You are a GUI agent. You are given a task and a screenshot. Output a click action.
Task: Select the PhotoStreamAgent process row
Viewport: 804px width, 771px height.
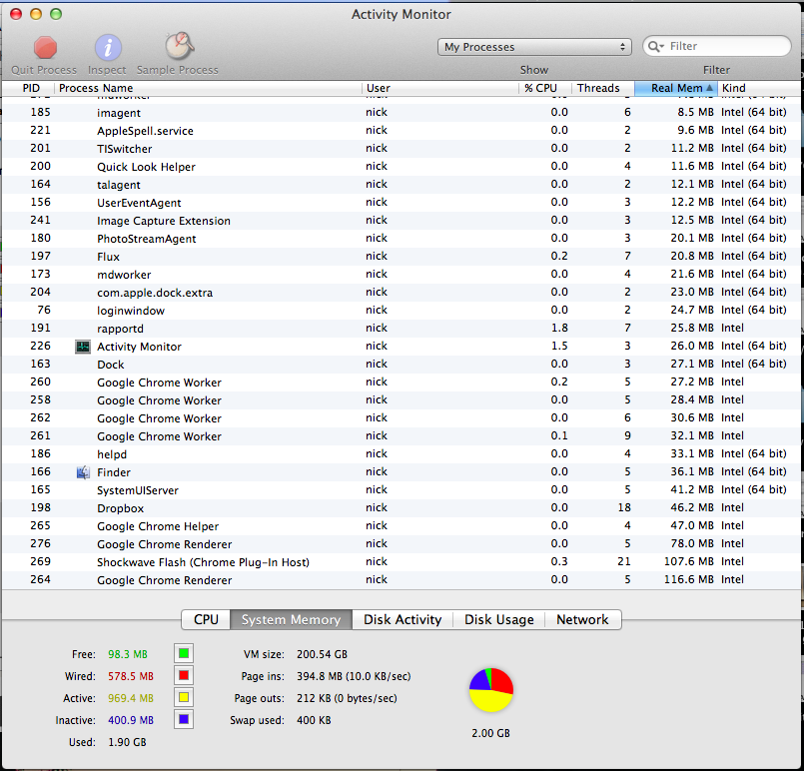click(402, 238)
